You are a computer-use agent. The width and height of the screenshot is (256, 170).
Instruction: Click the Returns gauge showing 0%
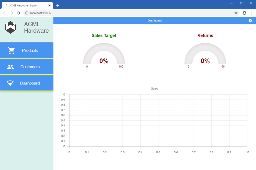coord(205,55)
